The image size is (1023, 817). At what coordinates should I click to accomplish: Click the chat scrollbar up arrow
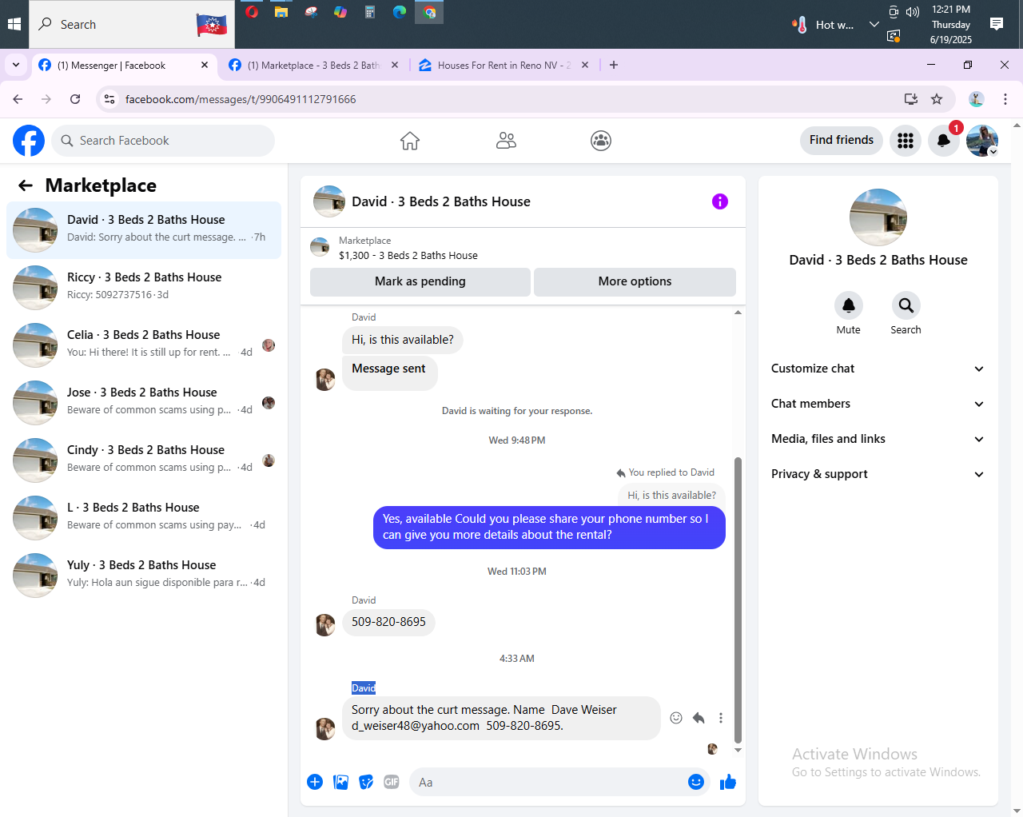[738, 313]
